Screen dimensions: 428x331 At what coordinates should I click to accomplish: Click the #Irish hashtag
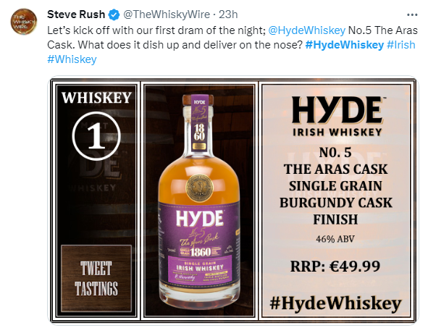401,45
